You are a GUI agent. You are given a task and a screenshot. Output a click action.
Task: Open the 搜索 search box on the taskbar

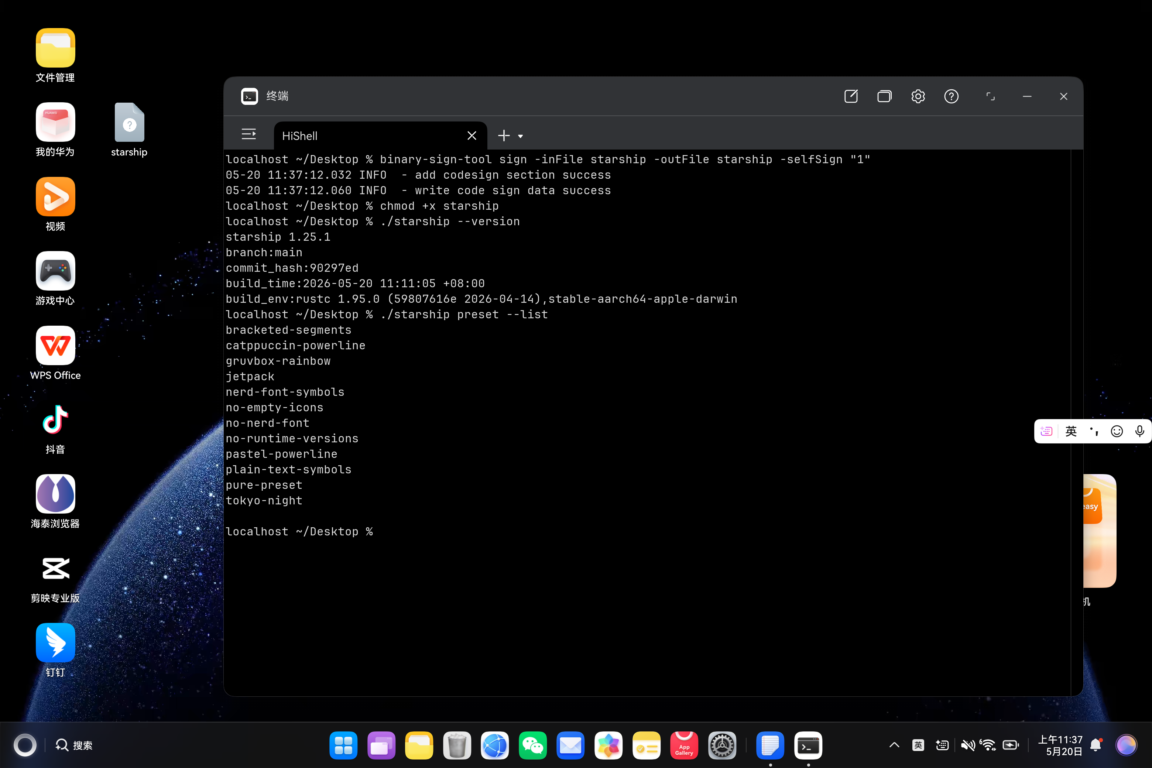[x=74, y=745]
